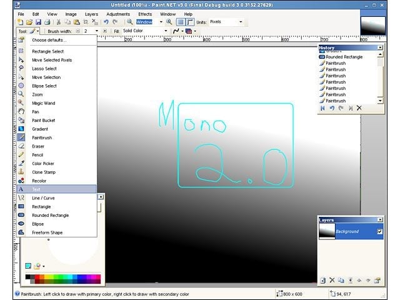The width and height of the screenshot is (400, 300).
Task: Select the Lasso Select tool
Action: pyautogui.click(x=57, y=69)
